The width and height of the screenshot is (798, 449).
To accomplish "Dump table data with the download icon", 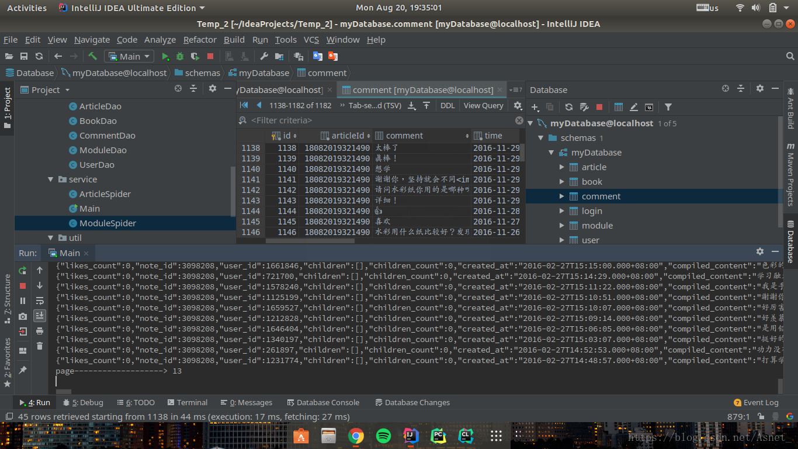I will (411, 105).
